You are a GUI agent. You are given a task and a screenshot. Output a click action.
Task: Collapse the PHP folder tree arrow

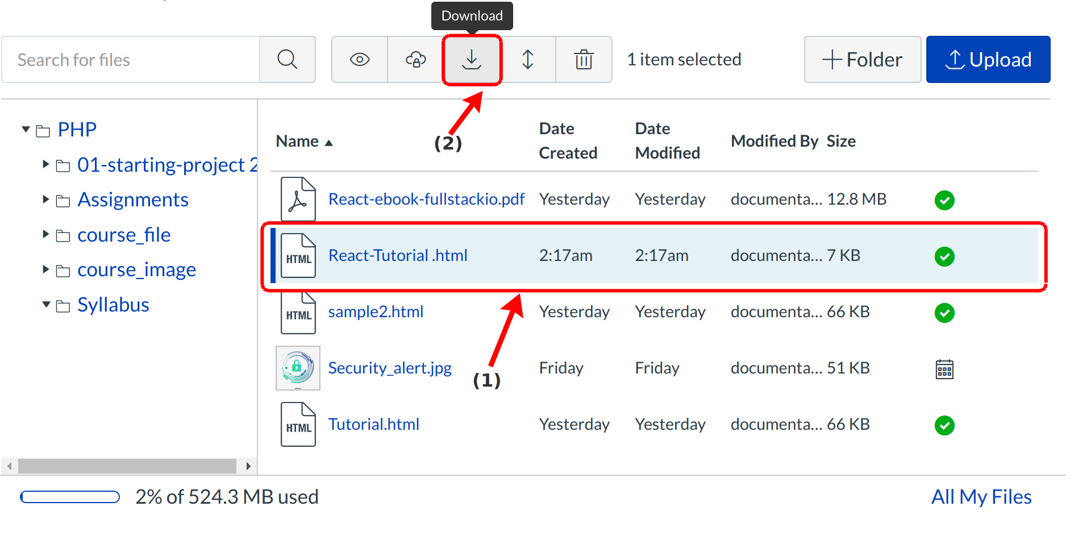pyautogui.click(x=26, y=130)
